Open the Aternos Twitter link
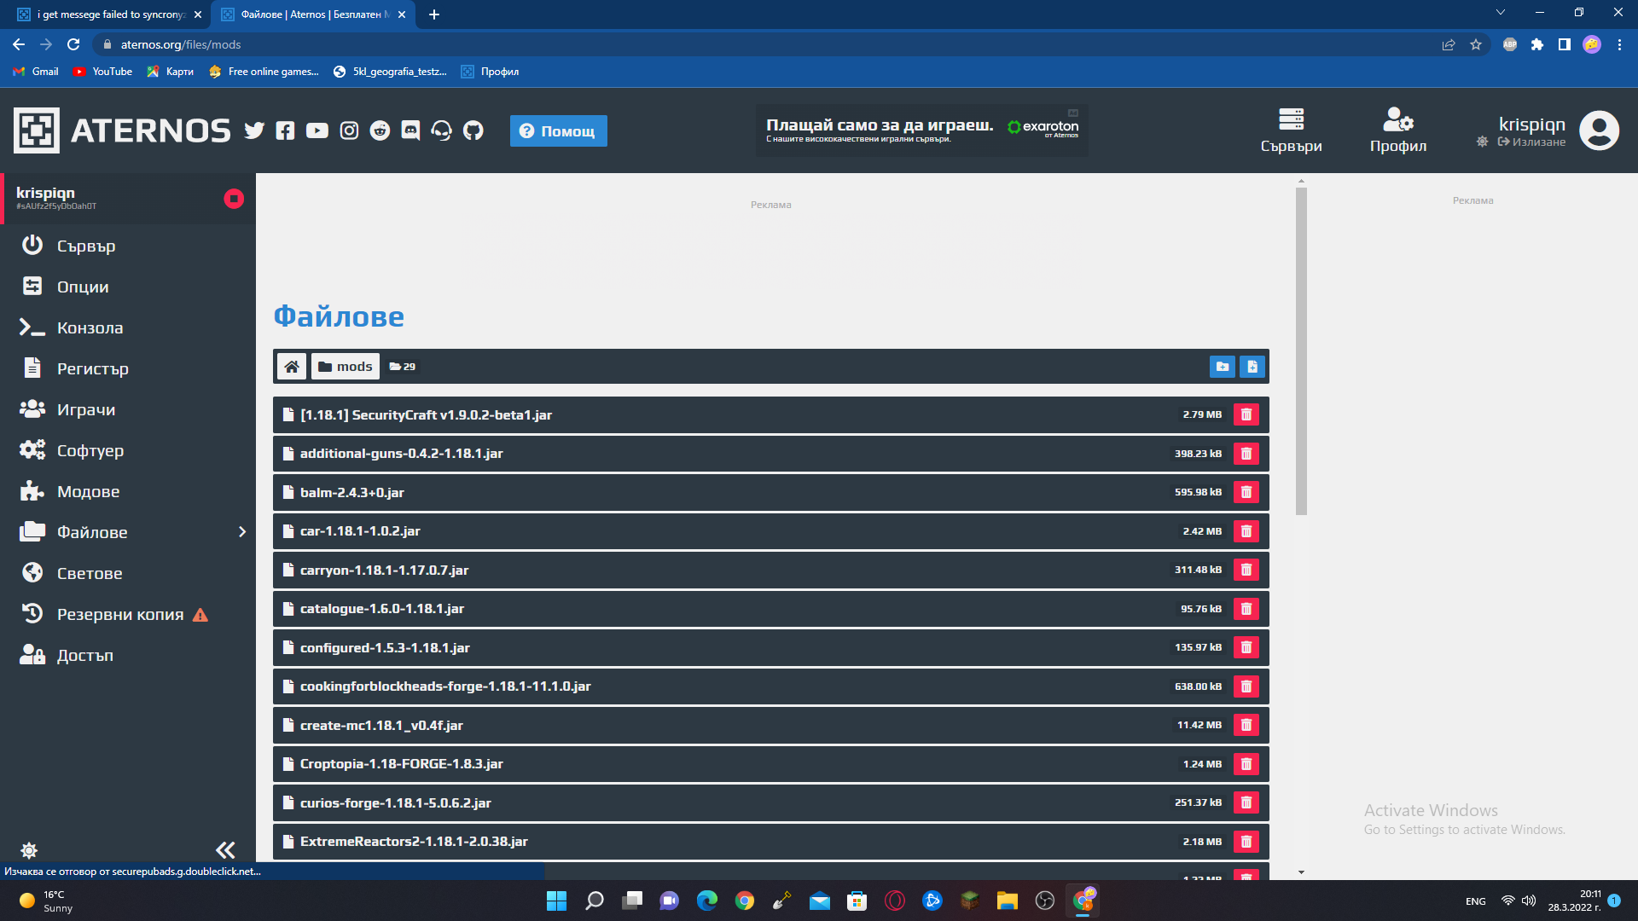This screenshot has height=921, width=1638. click(254, 130)
